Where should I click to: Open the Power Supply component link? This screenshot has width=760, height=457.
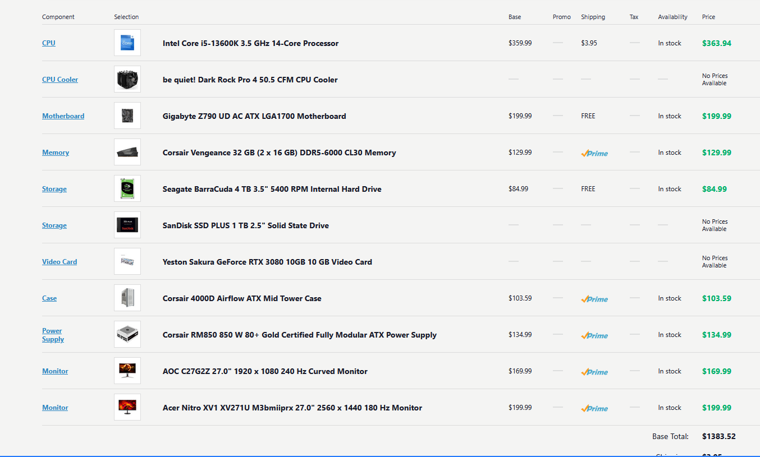click(53, 335)
